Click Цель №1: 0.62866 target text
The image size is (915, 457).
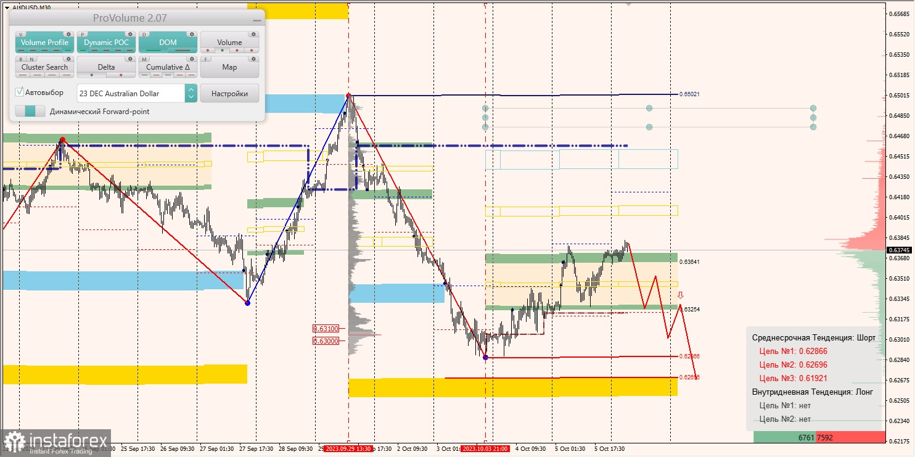(794, 351)
